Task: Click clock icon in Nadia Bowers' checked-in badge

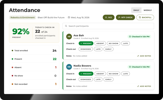Action: [130, 67]
